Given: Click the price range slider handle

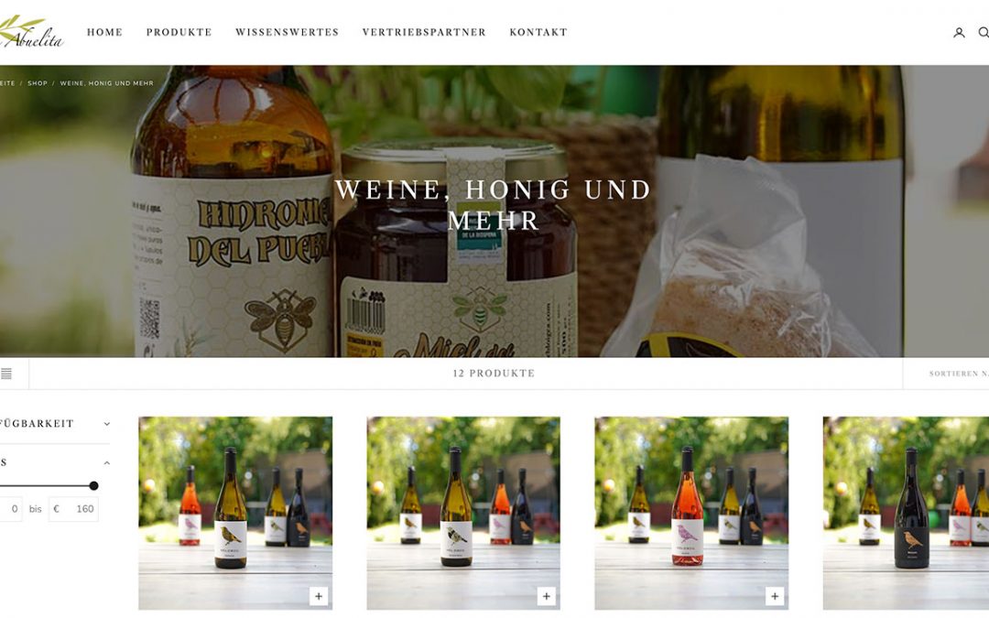Looking at the screenshot, I should tap(94, 485).
